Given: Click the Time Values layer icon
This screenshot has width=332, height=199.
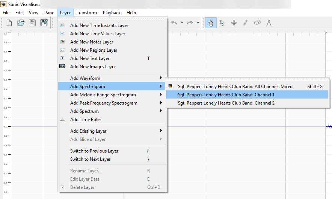Looking at the screenshot, I should [62, 33].
